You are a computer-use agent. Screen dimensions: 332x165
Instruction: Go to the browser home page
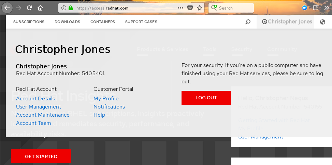(x=40, y=7)
